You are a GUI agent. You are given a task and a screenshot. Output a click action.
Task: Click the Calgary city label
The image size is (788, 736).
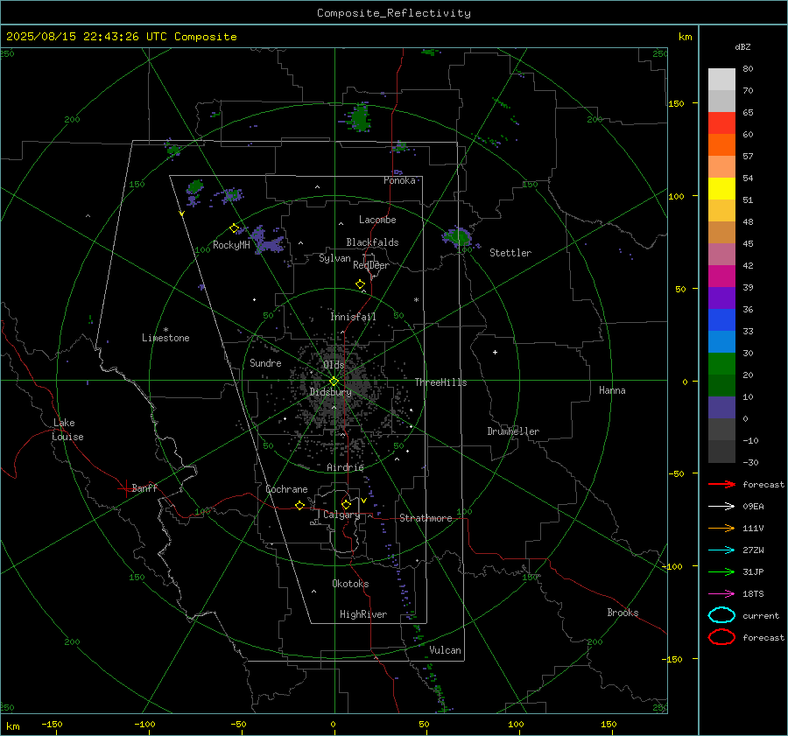point(341,515)
